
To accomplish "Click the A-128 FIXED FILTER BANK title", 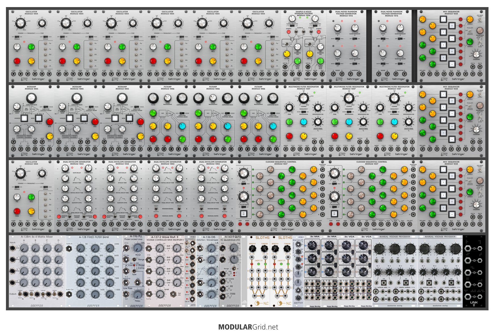I will pos(94,237).
